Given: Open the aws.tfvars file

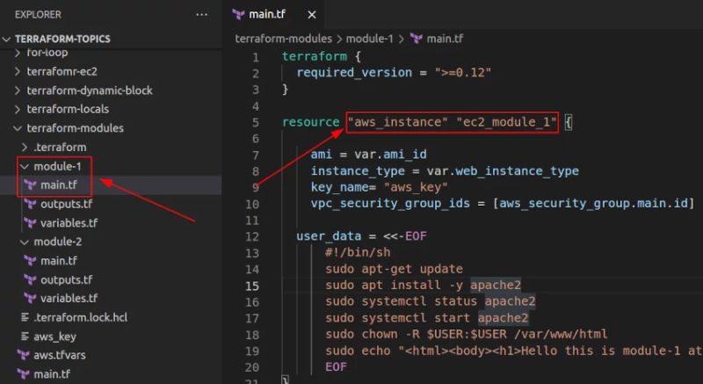Looking at the screenshot, I should click(60, 355).
